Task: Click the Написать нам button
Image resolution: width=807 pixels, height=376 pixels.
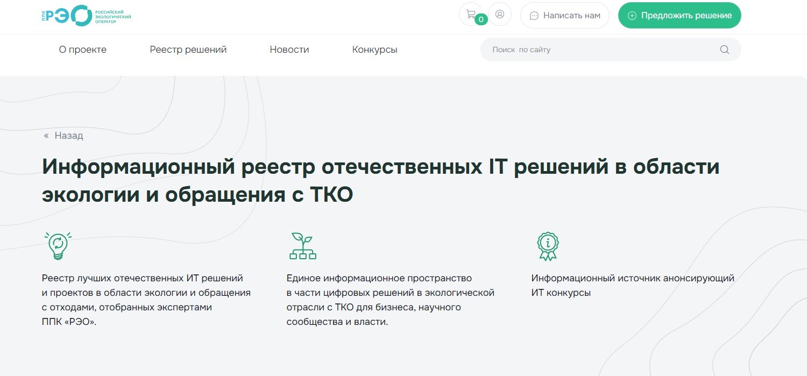Action: pos(565,16)
